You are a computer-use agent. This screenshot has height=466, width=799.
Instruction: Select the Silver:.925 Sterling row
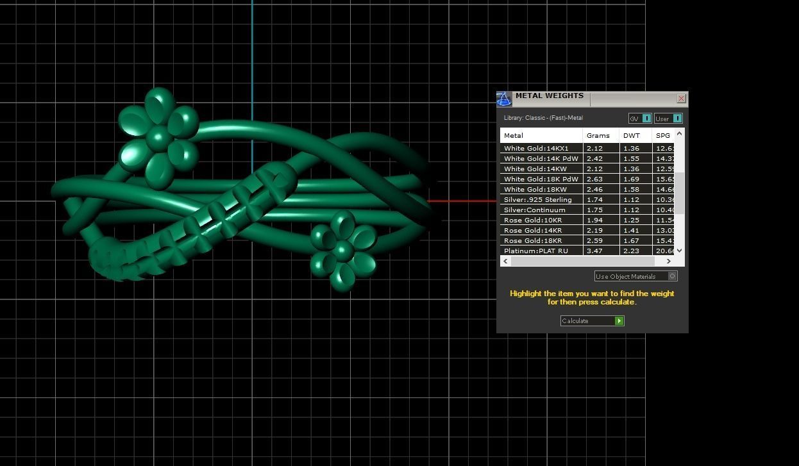(587, 199)
